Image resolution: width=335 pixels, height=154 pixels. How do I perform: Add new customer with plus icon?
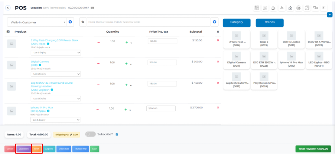(x=70, y=22)
